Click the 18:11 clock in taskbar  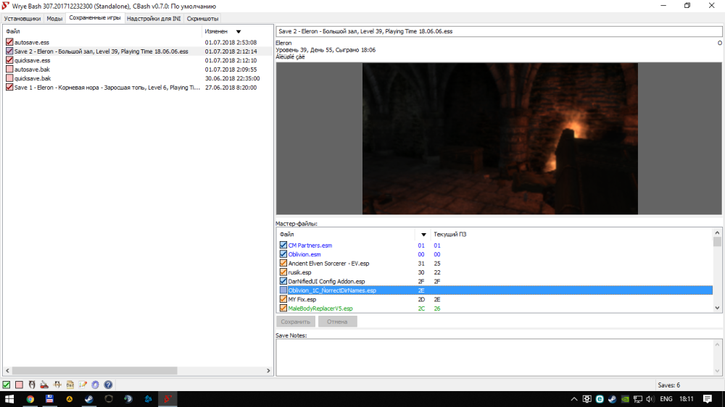coord(687,399)
